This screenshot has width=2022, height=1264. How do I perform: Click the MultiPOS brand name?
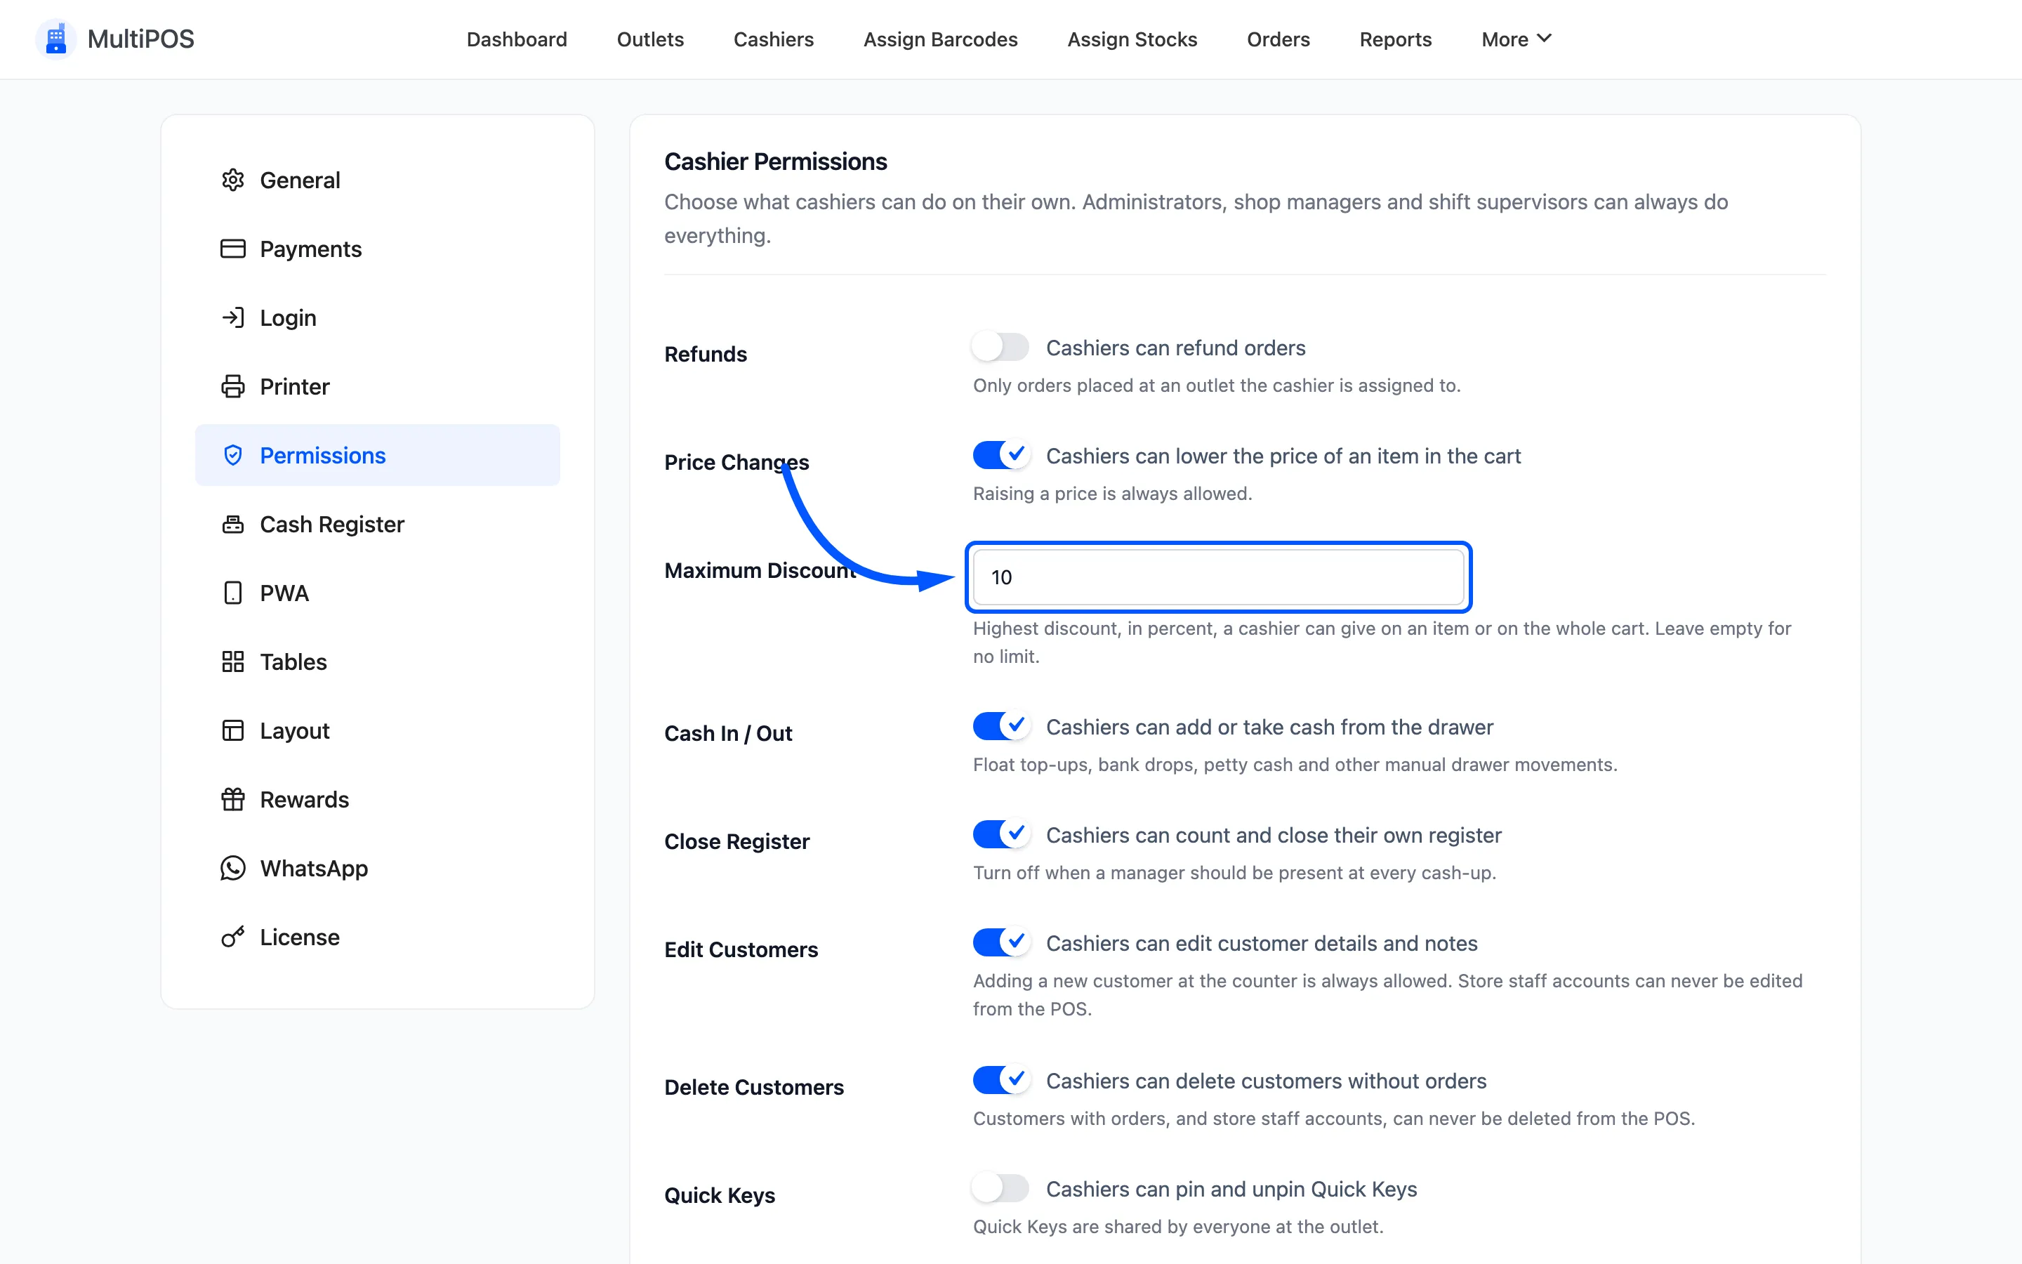[x=140, y=39]
